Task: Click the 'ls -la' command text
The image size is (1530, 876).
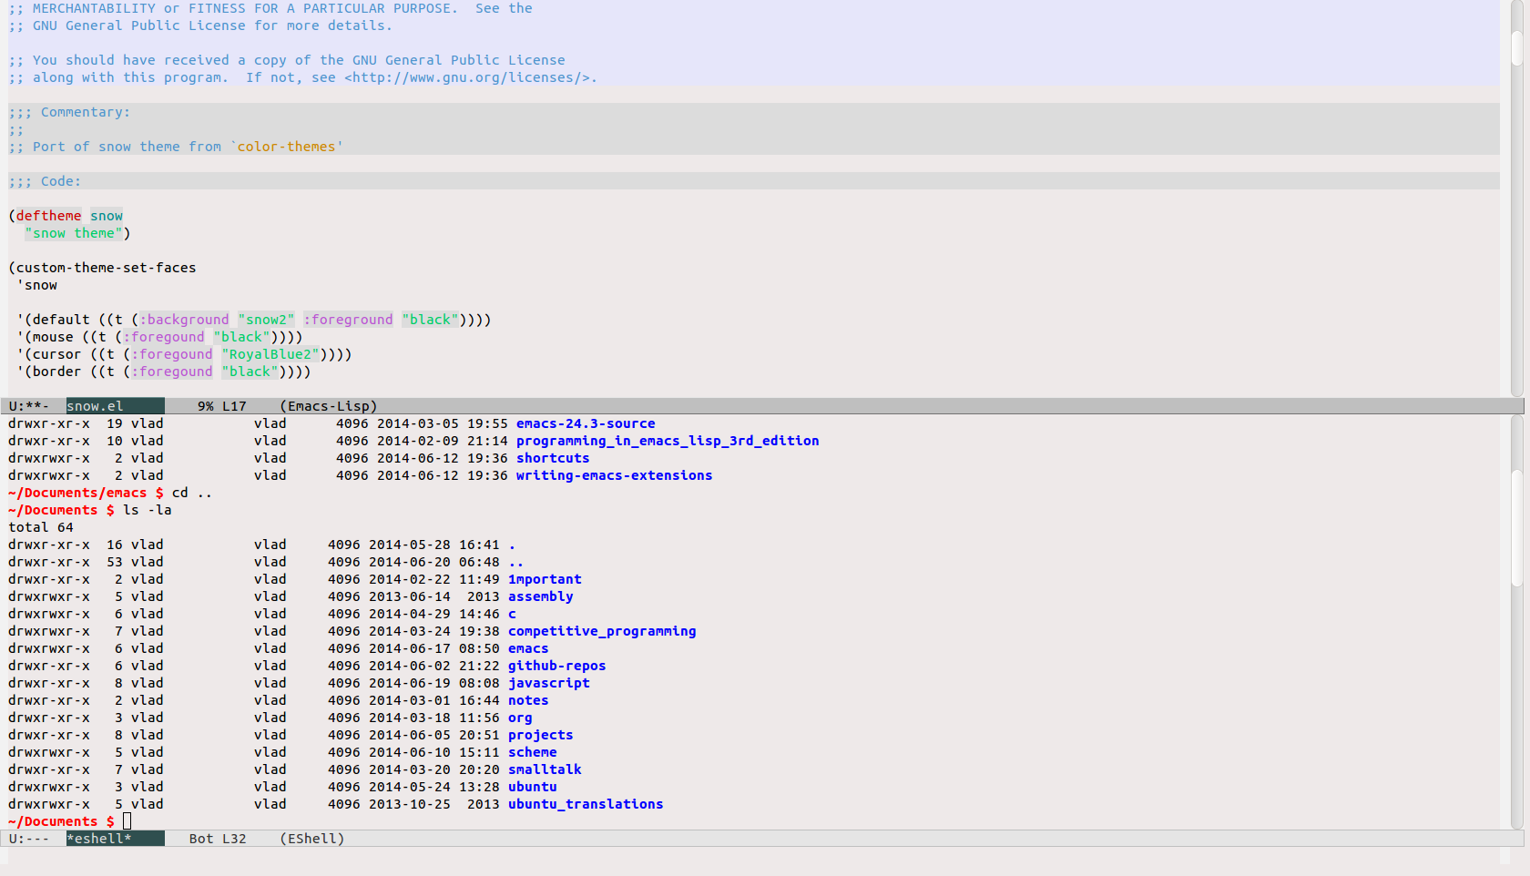Action: [148, 510]
